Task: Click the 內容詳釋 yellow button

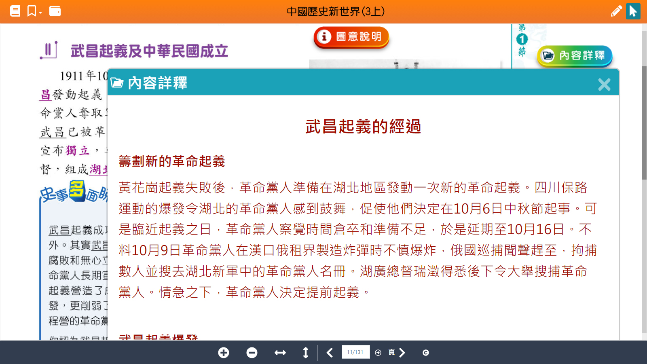Action: pyautogui.click(x=575, y=55)
